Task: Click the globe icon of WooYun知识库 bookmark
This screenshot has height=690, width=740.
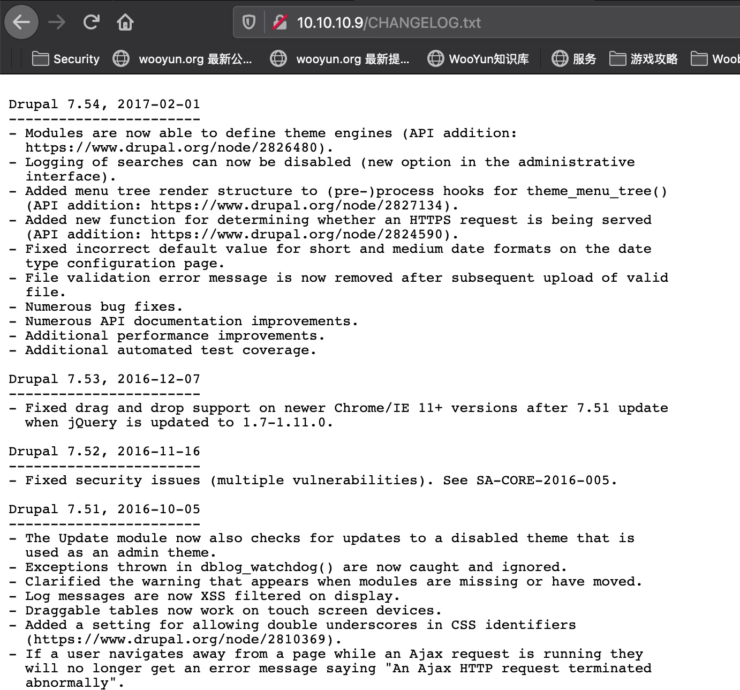Action: tap(435, 58)
